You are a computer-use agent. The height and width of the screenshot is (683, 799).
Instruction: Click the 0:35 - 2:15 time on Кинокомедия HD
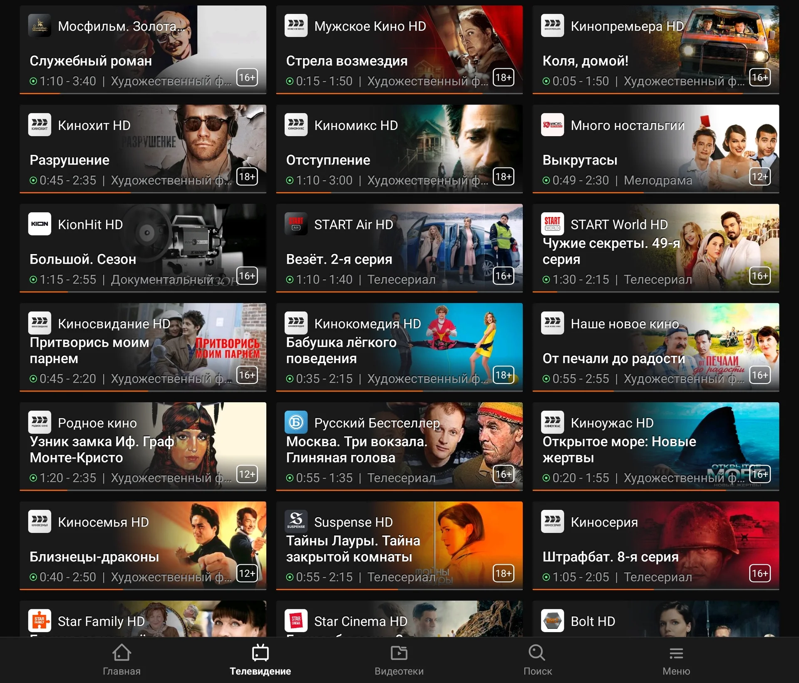(x=324, y=379)
